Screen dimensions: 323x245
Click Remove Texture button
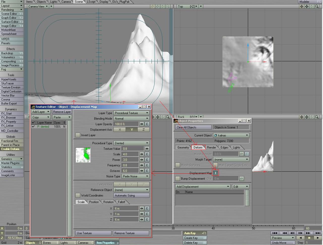tap(131, 233)
